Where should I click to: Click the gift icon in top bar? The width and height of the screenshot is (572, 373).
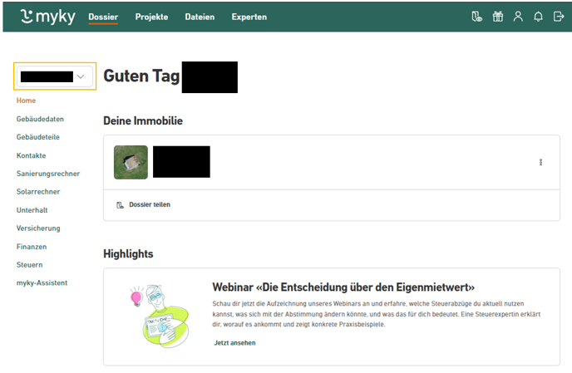(497, 17)
